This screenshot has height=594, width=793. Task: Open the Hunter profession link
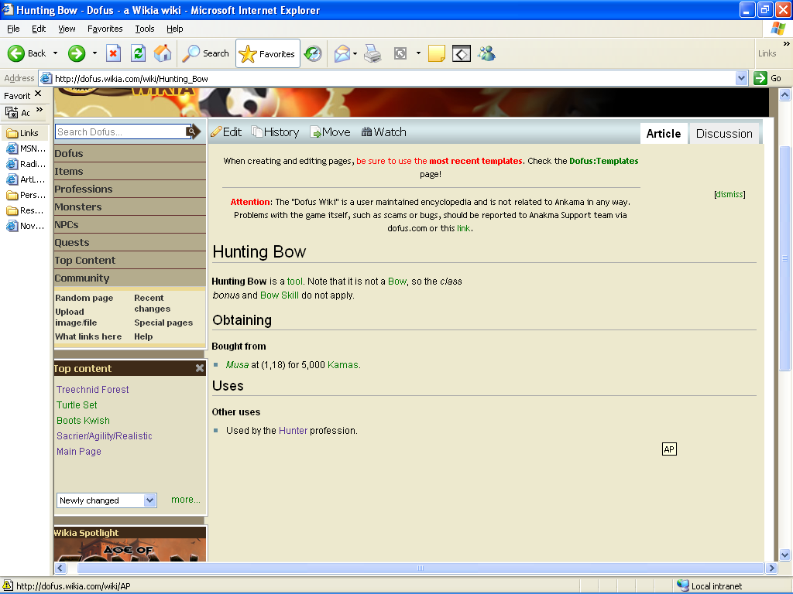(293, 430)
